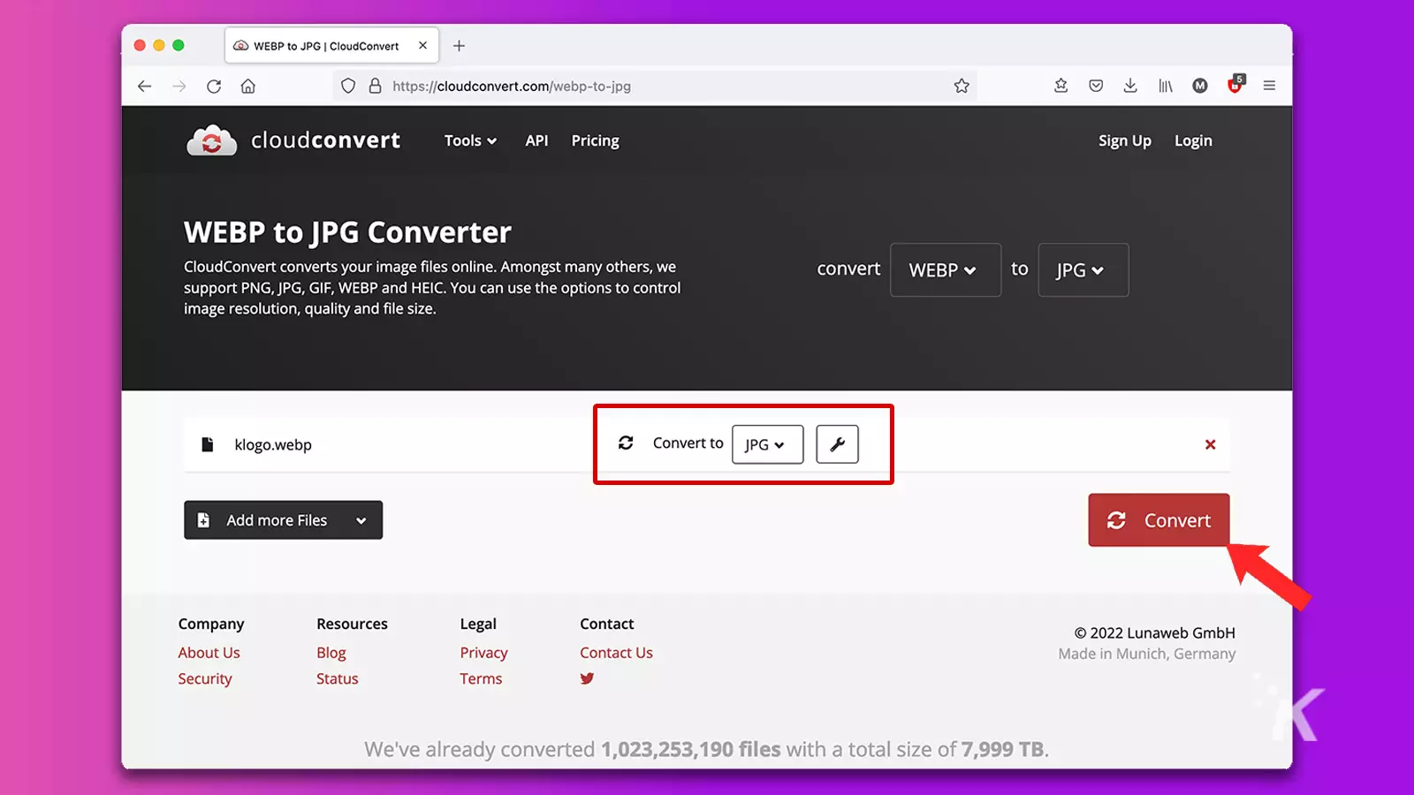Viewport: 1414px width, 795px height.
Task: Click the Pocket save icon
Action: point(1096,86)
